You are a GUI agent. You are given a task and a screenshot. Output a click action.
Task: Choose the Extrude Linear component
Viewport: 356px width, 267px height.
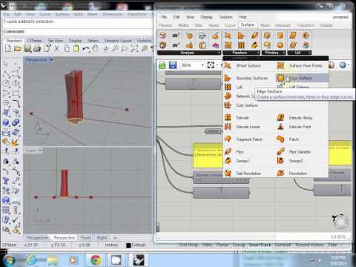[x=243, y=127]
